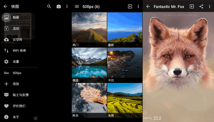Share the Fantastic Mr. Fox photo

[201, 6]
